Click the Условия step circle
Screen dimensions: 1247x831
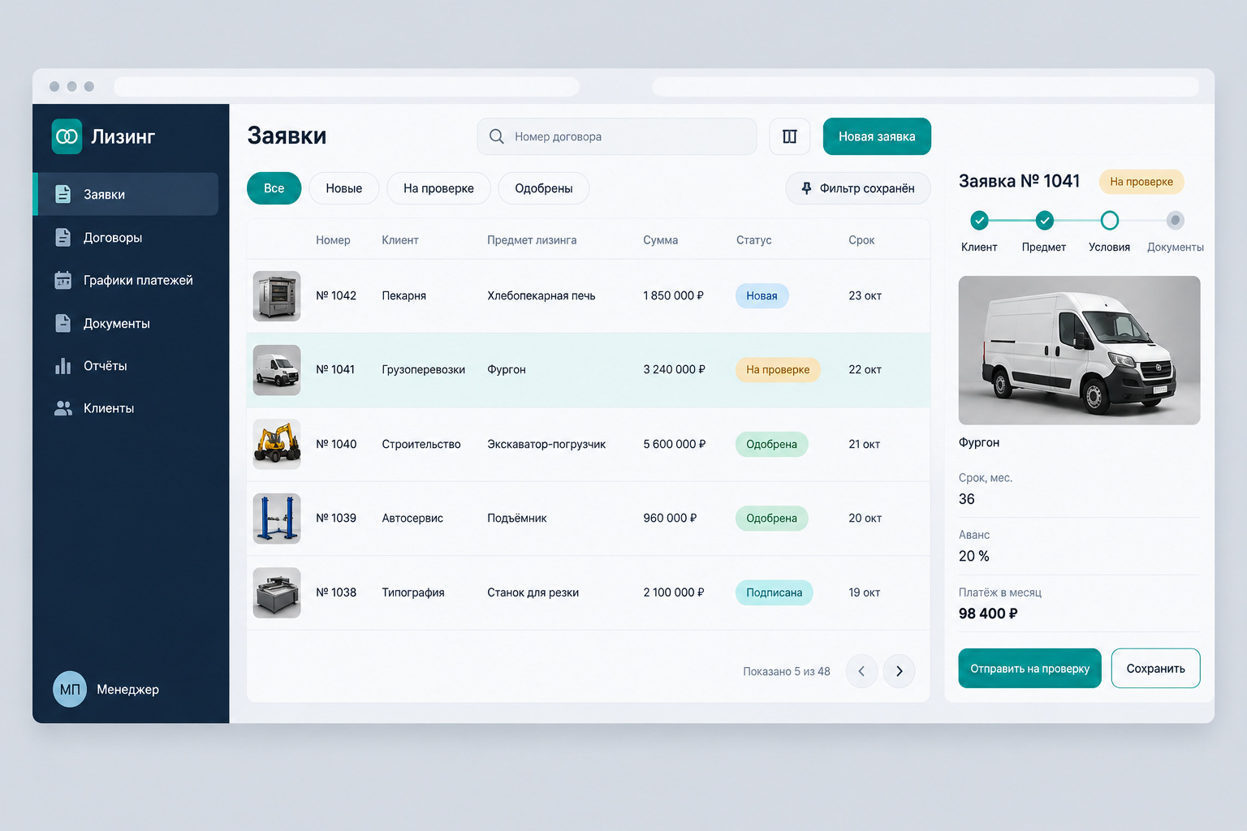(1110, 220)
